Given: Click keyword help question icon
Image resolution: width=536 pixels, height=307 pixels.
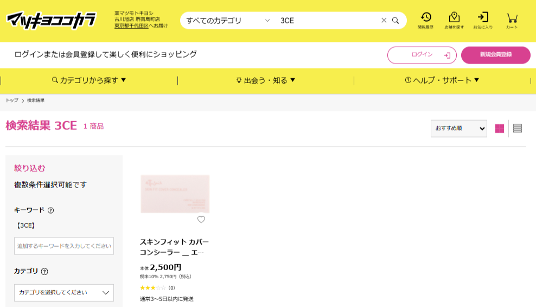Looking at the screenshot, I should [x=50, y=210].
